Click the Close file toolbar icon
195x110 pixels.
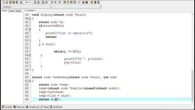click(x=17, y=2)
